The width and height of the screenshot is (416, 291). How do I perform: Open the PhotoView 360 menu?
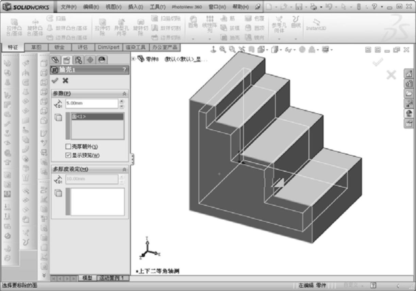point(187,7)
